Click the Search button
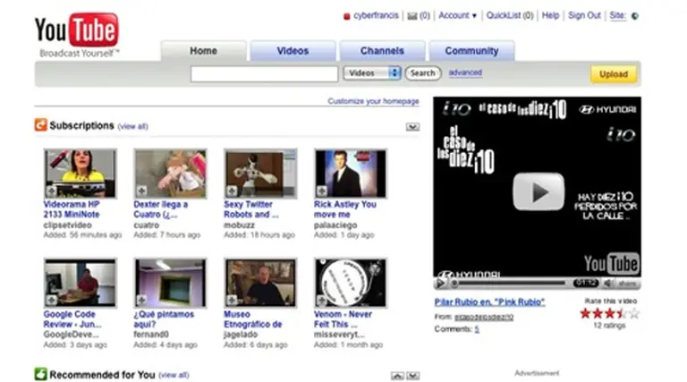Viewport: 687px width, 382px height. tap(423, 73)
